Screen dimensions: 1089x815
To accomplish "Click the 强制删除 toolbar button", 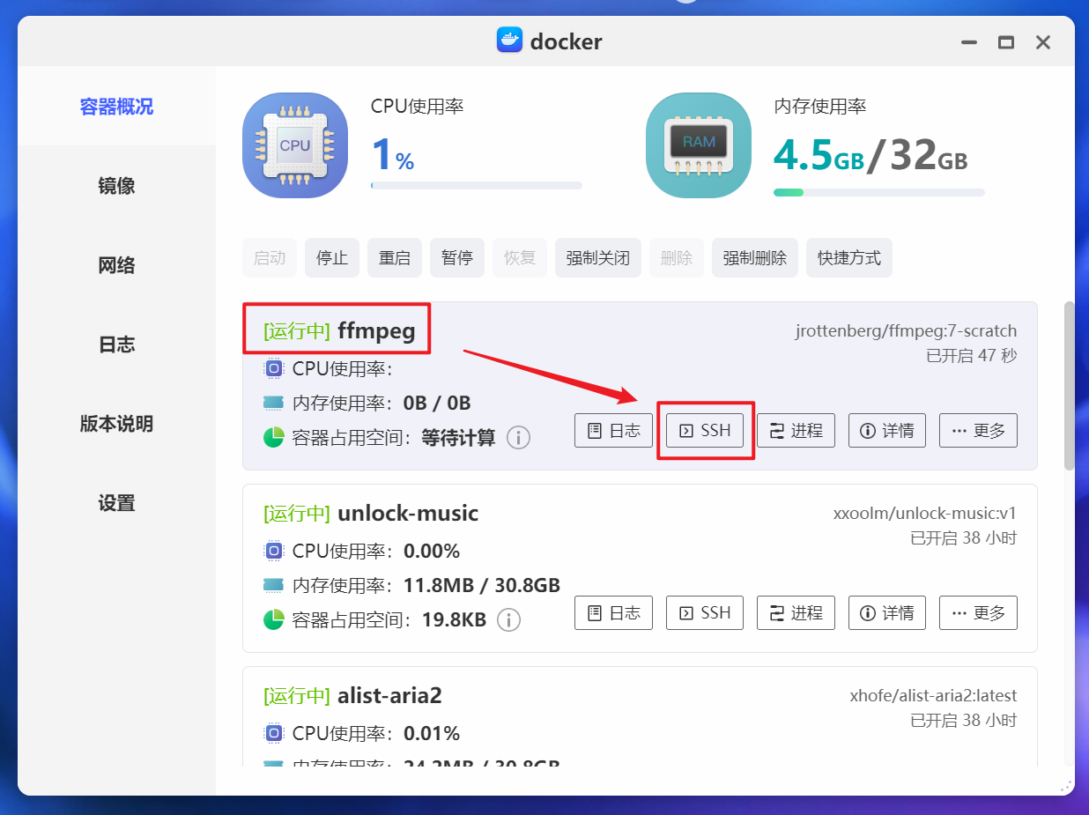I will click(x=755, y=258).
